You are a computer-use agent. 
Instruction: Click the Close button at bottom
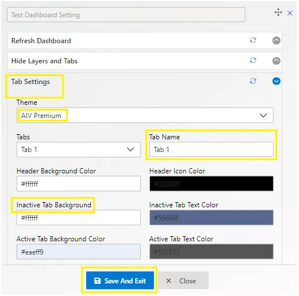pyautogui.click(x=183, y=280)
